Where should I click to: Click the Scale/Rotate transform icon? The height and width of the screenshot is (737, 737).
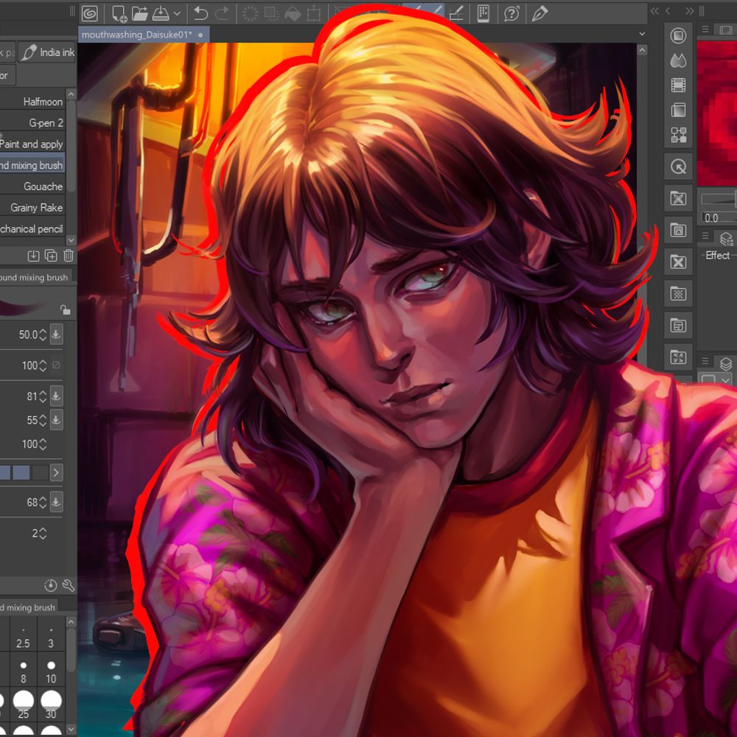pyautogui.click(x=314, y=13)
